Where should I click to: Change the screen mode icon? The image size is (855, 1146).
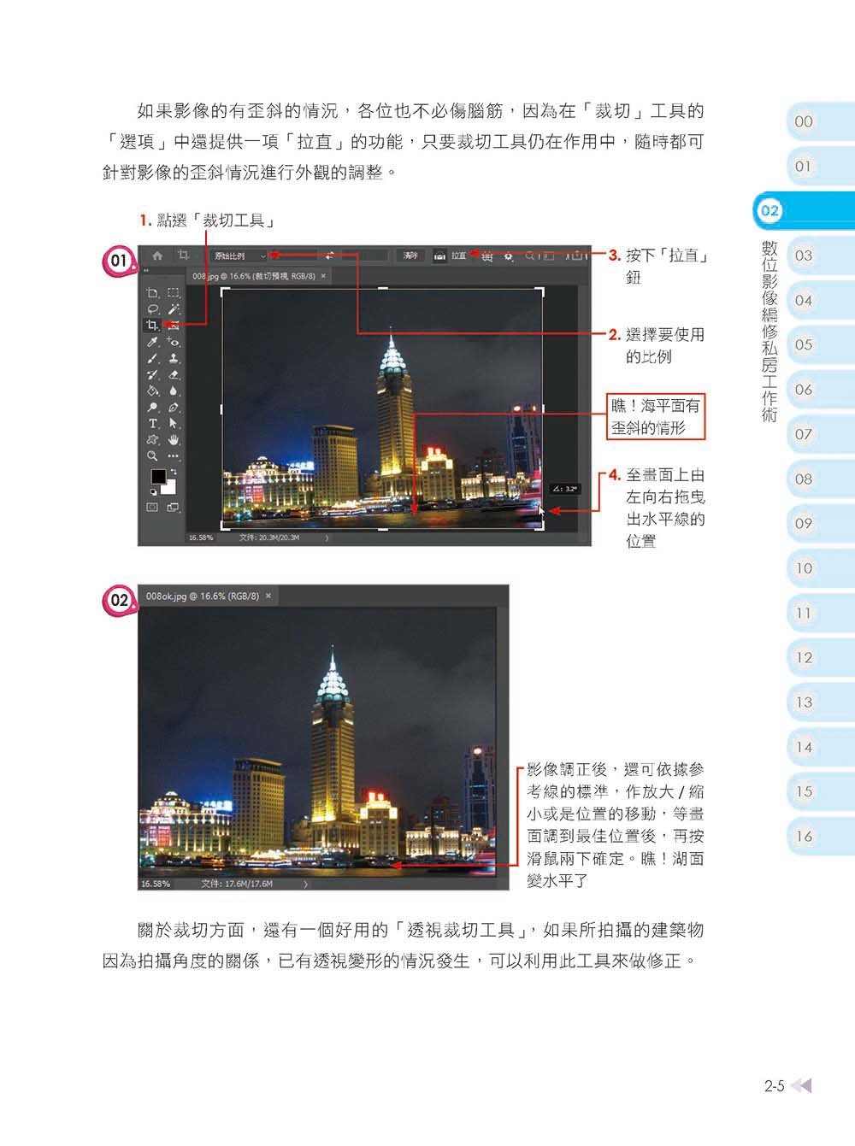(x=174, y=507)
